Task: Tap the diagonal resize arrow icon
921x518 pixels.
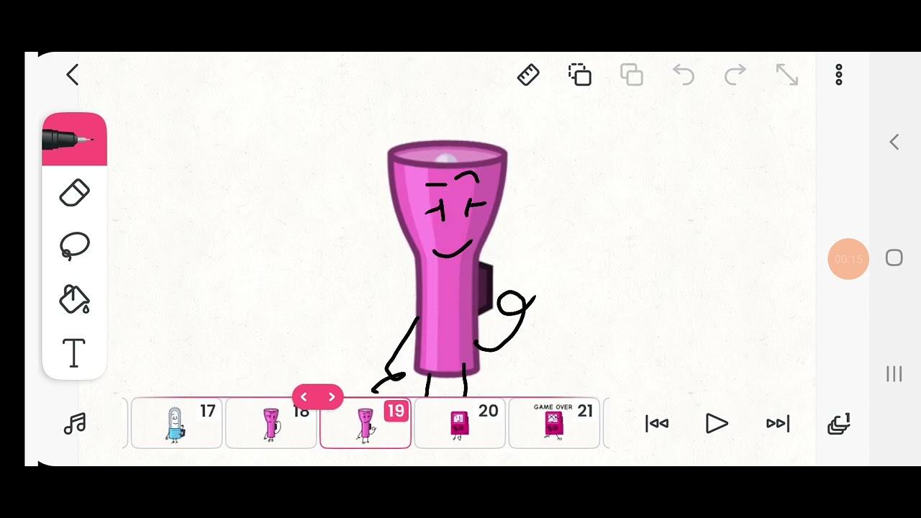Action: [x=787, y=75]
